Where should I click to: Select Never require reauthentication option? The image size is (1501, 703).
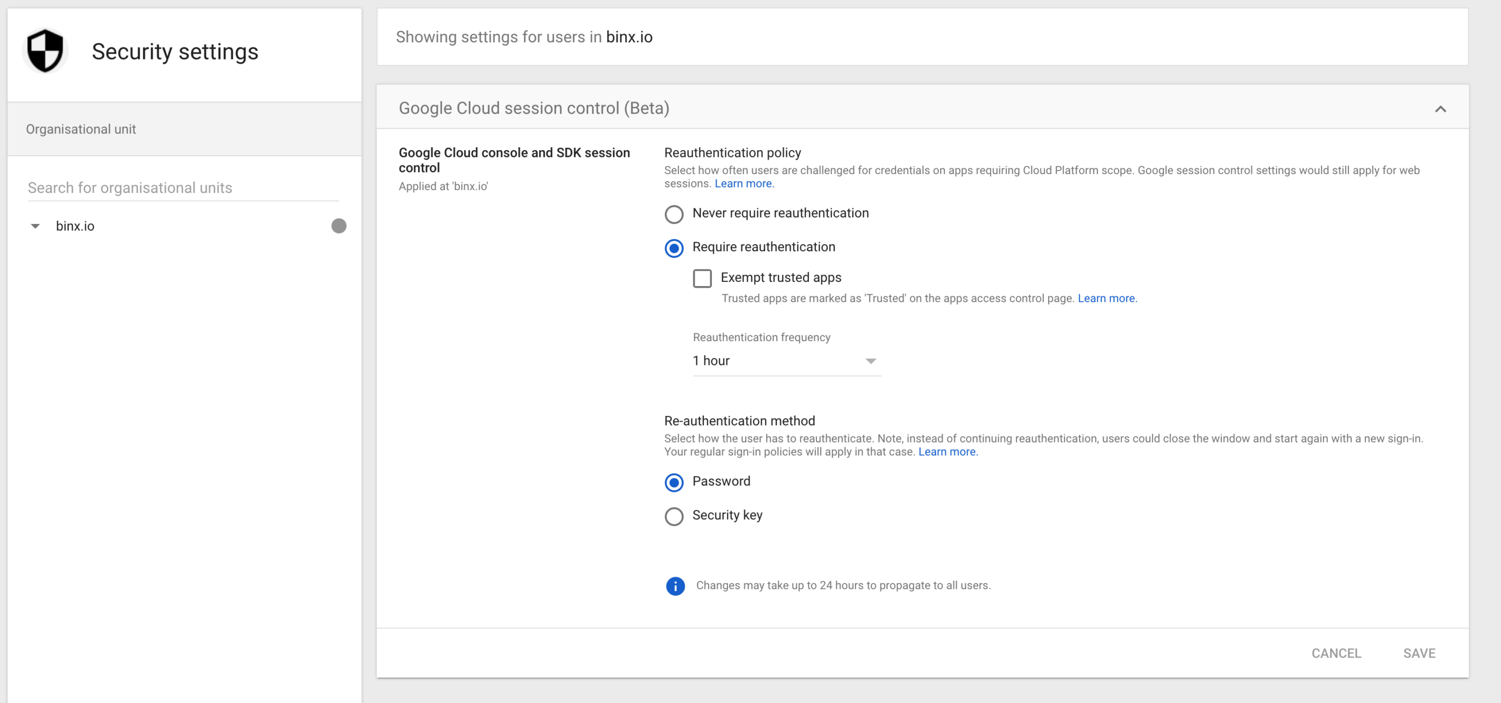[674, 214]
